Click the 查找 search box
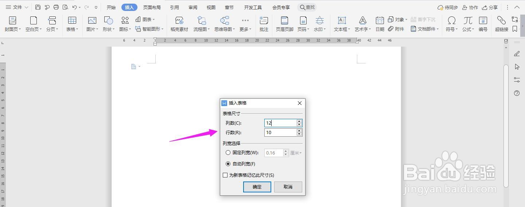This screenshot has width=525, height=207. [307, 7]
